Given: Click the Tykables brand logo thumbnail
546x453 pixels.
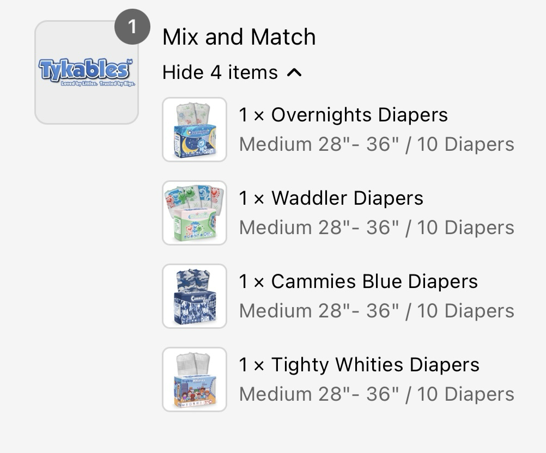Looking at the screenshot, I should [x=86, y=73].
